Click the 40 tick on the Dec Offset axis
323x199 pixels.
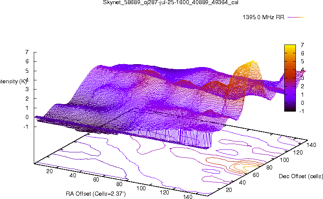[x=243, y=182]
